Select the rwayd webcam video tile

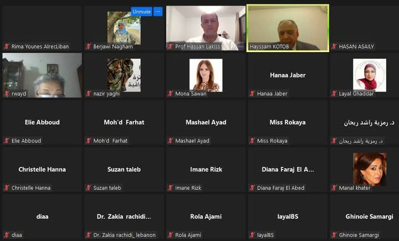(42, 75)
